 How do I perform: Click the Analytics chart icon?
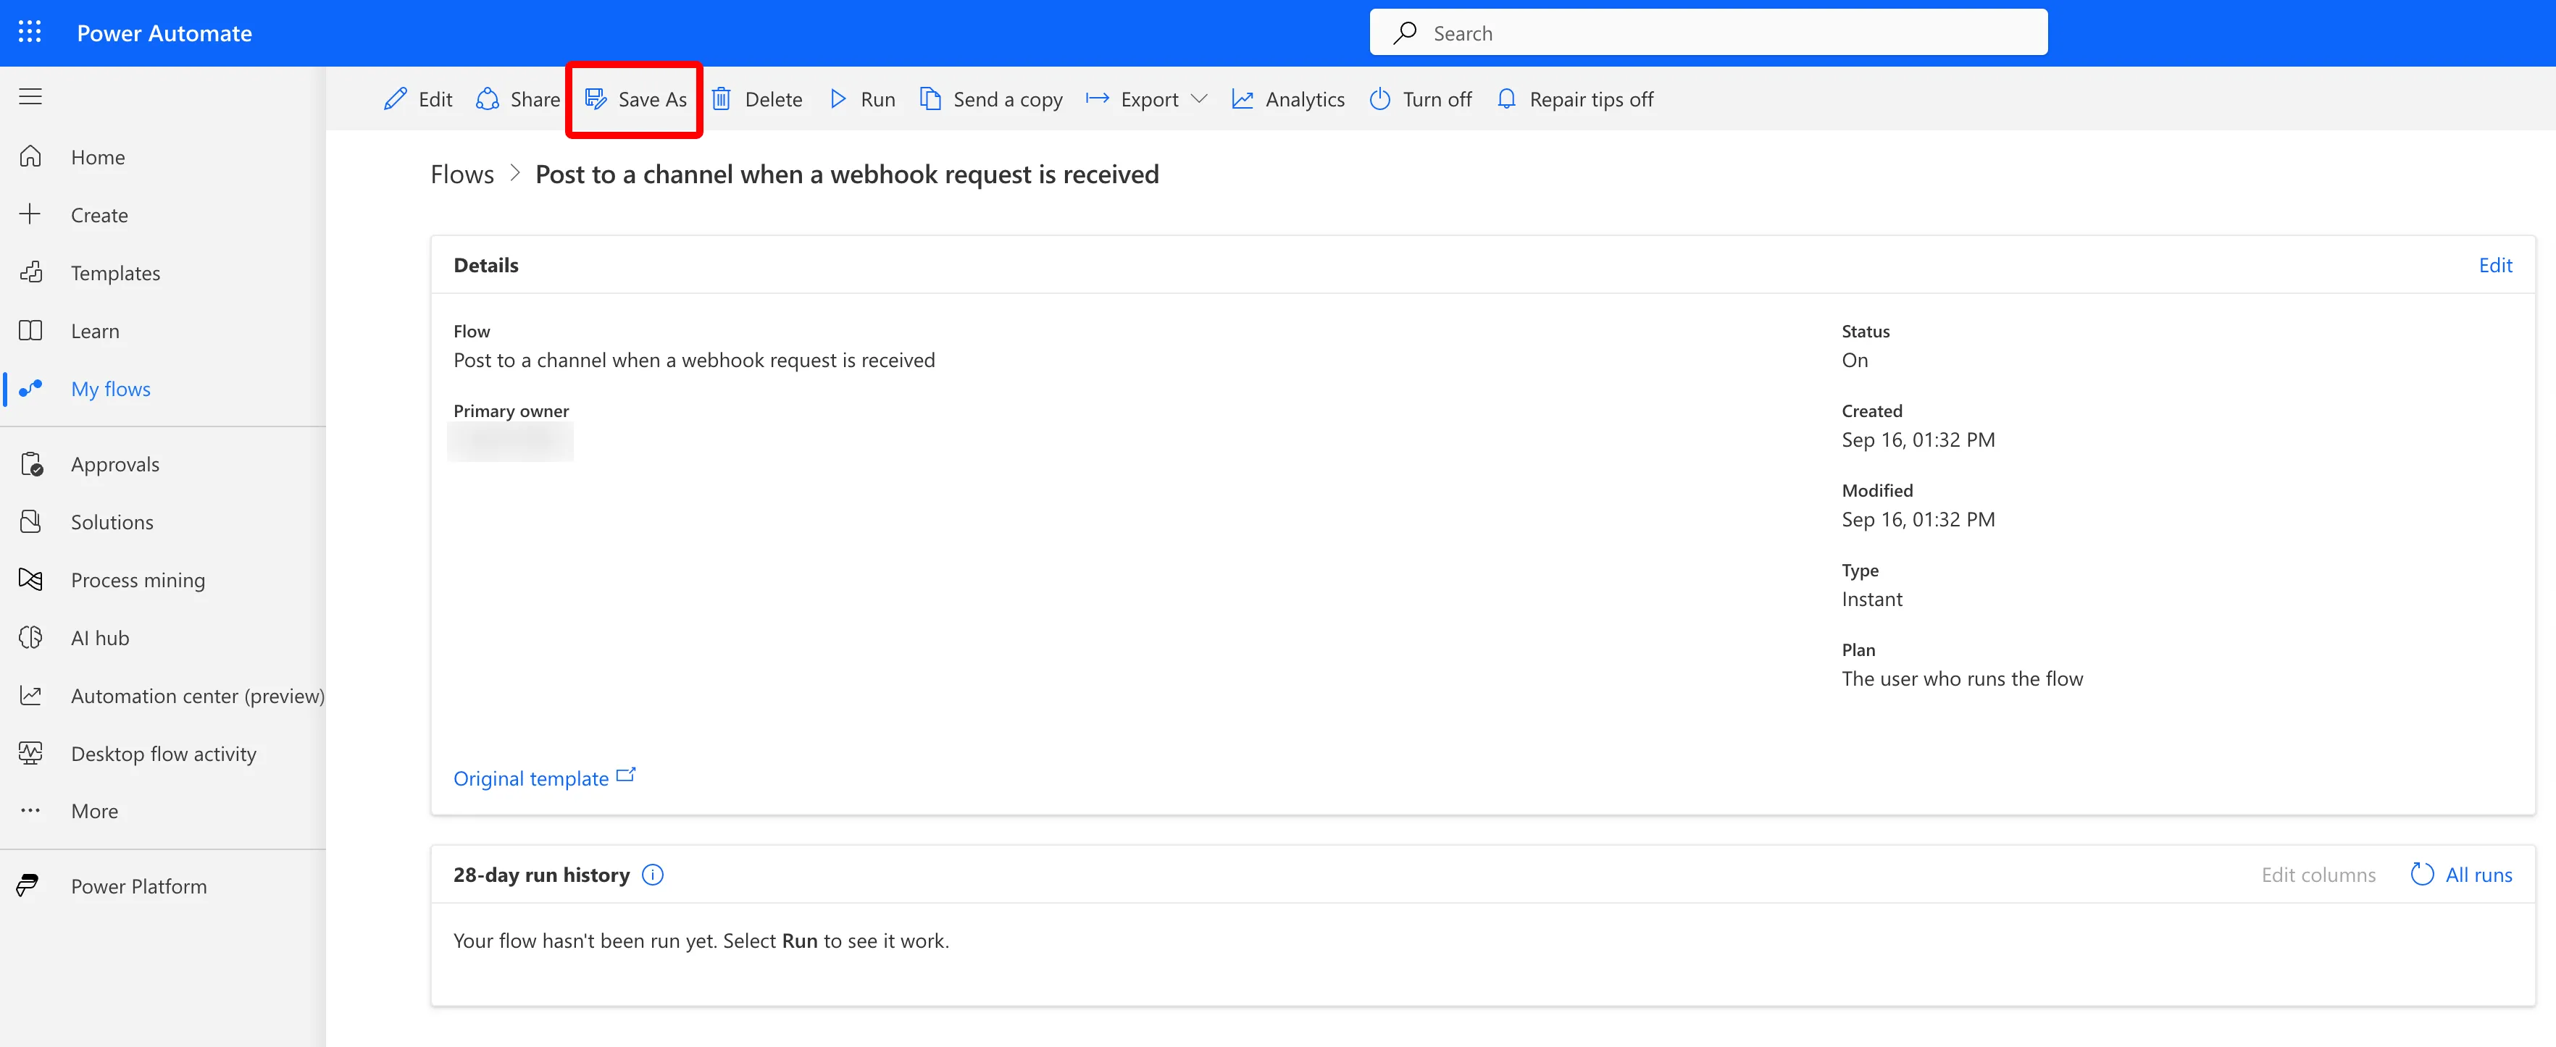click(1242, 99)
